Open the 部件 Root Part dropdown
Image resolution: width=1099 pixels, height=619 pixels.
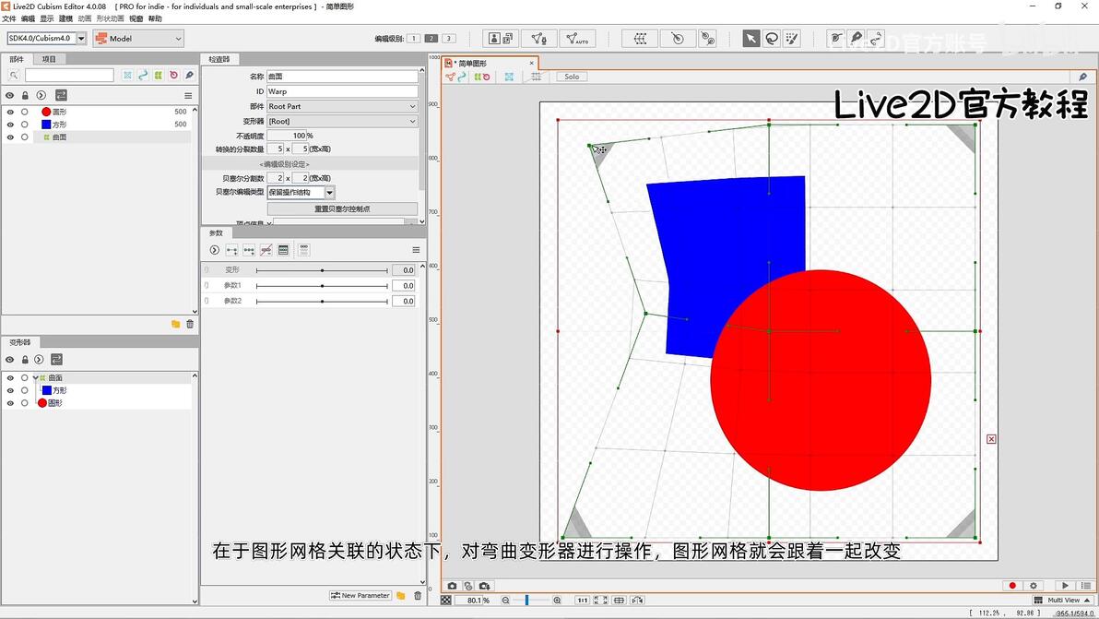pos(342,107)
